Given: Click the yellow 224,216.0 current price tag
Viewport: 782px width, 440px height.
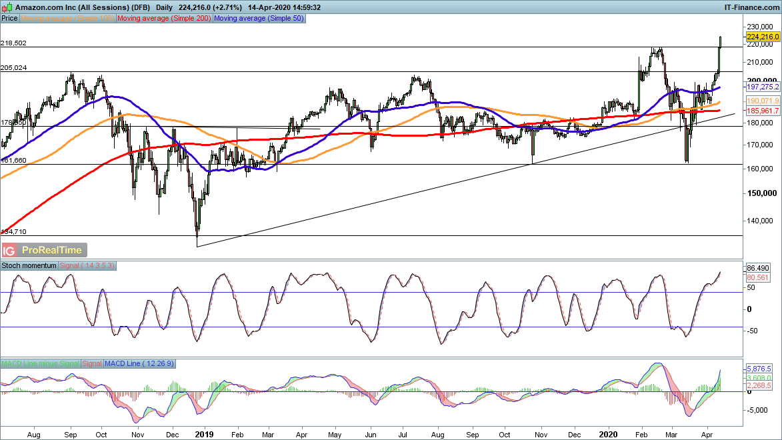Looking at the screenshot, I should click(x=763, y=37).
